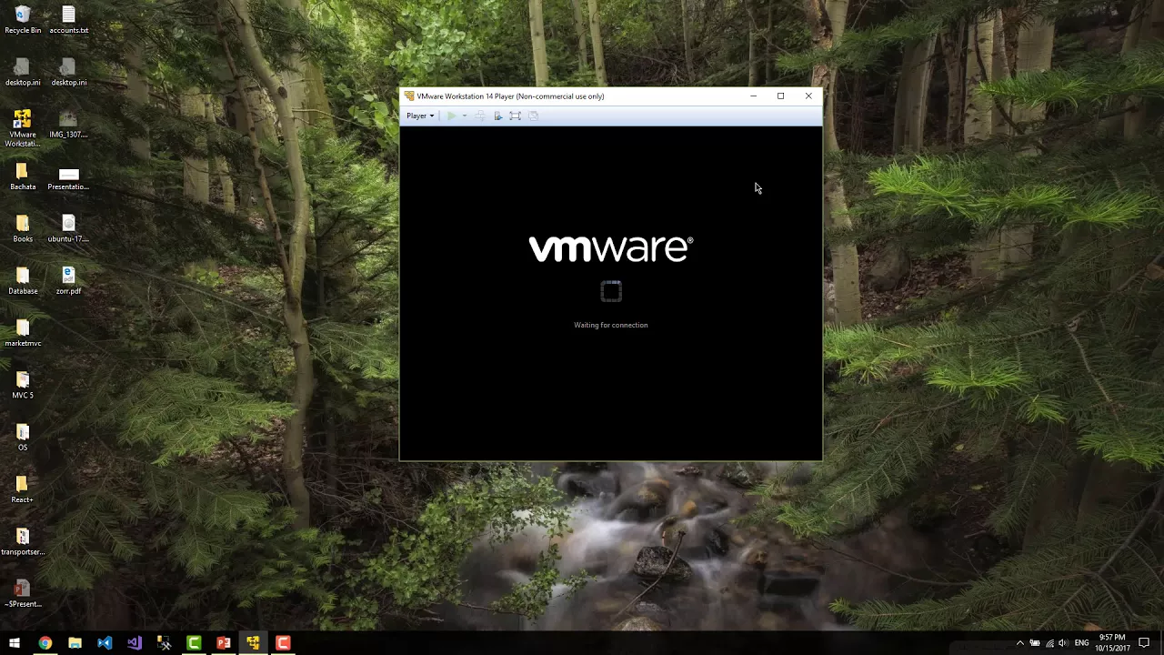Enter full screen mode in VMware Player
The image size is (1164, 655).
(515, 116)
